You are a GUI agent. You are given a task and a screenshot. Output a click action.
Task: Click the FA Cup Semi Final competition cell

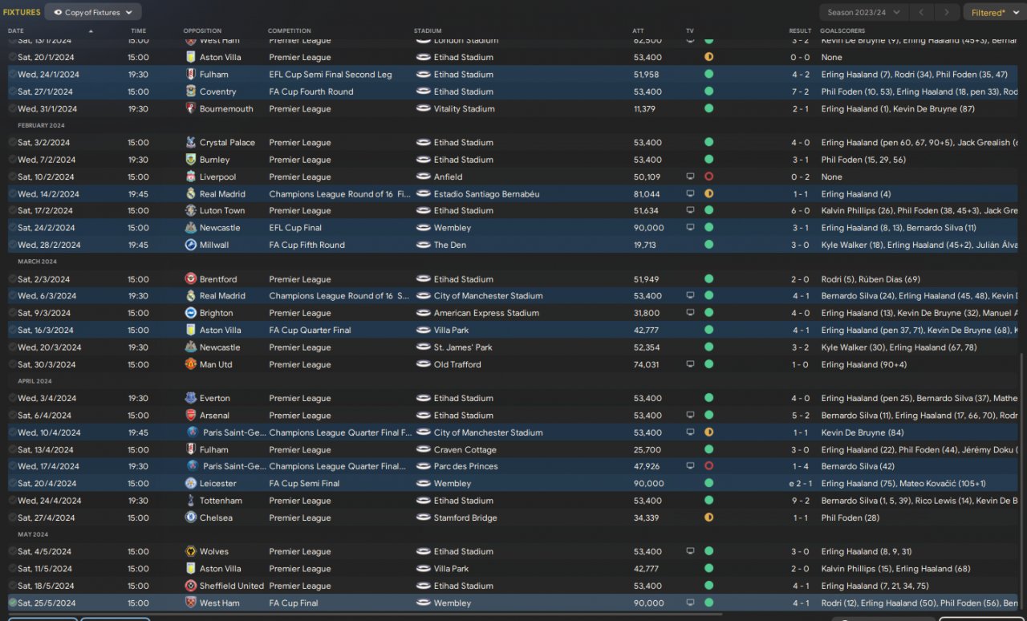click(304, 484)
